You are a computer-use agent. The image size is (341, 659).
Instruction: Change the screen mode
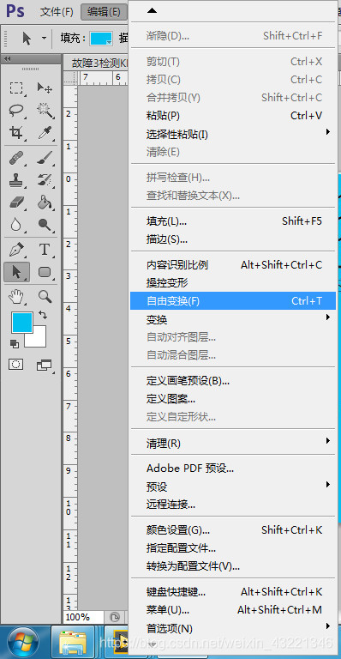point(44,366)
